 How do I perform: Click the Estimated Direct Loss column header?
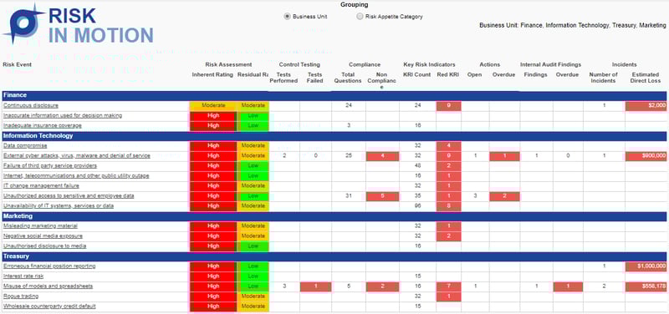646,78
